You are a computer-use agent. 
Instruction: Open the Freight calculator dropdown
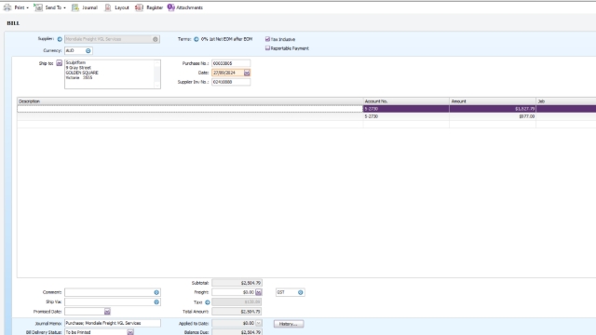click(259, 292)
